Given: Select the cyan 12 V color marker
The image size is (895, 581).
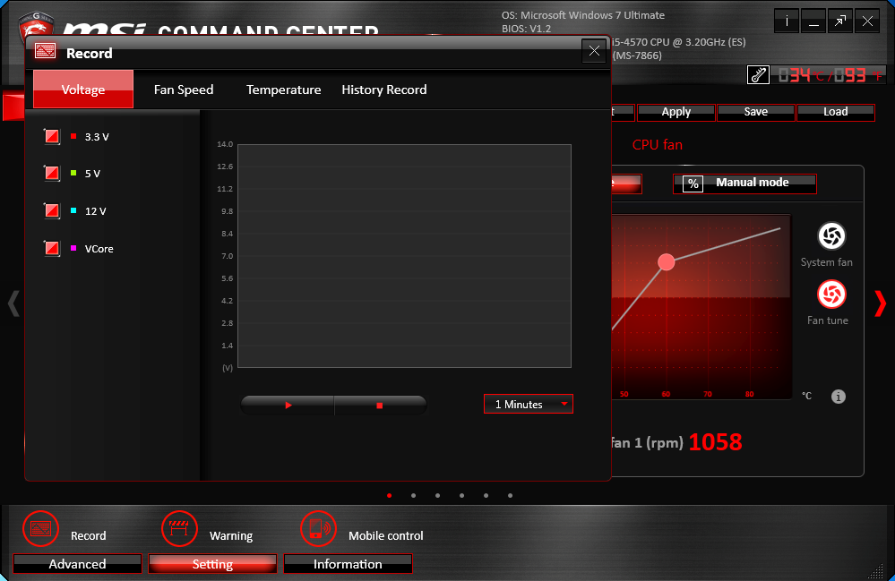Looking at the screenshot, I should (x=73, y=210).
